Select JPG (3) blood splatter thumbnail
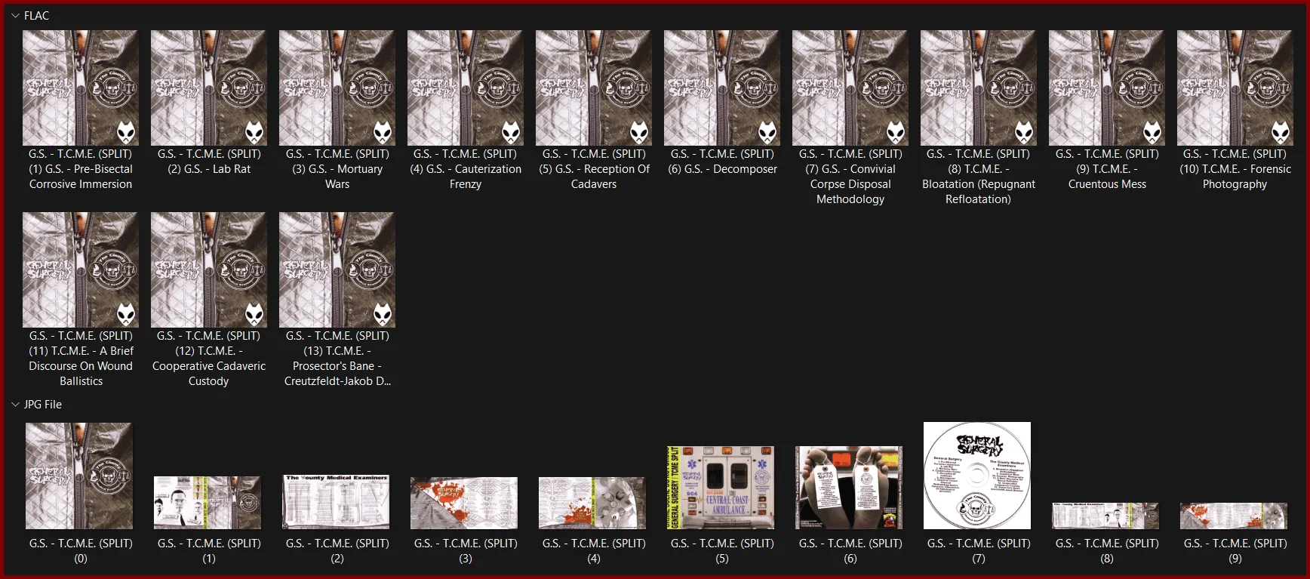The height and width of the screenshot is (579, 1310). point(464,503)
